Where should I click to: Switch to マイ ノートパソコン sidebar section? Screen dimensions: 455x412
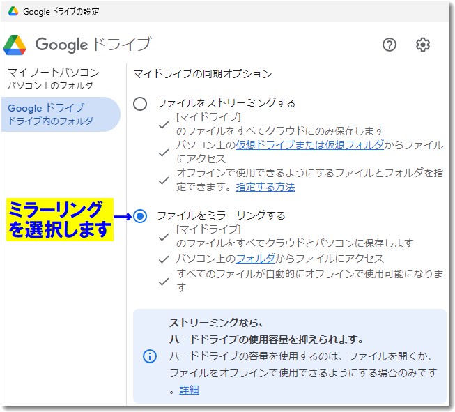53,79
